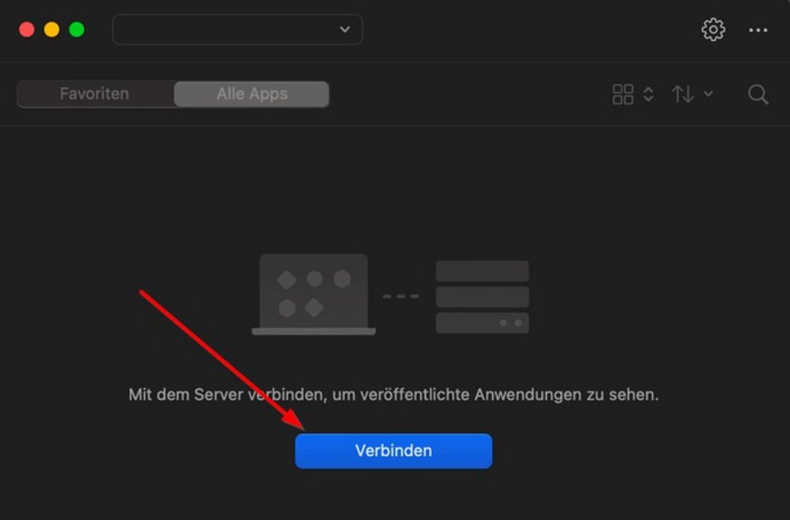Click the dashed connection line graphic
790x520 pixels.
coord(401,297)
